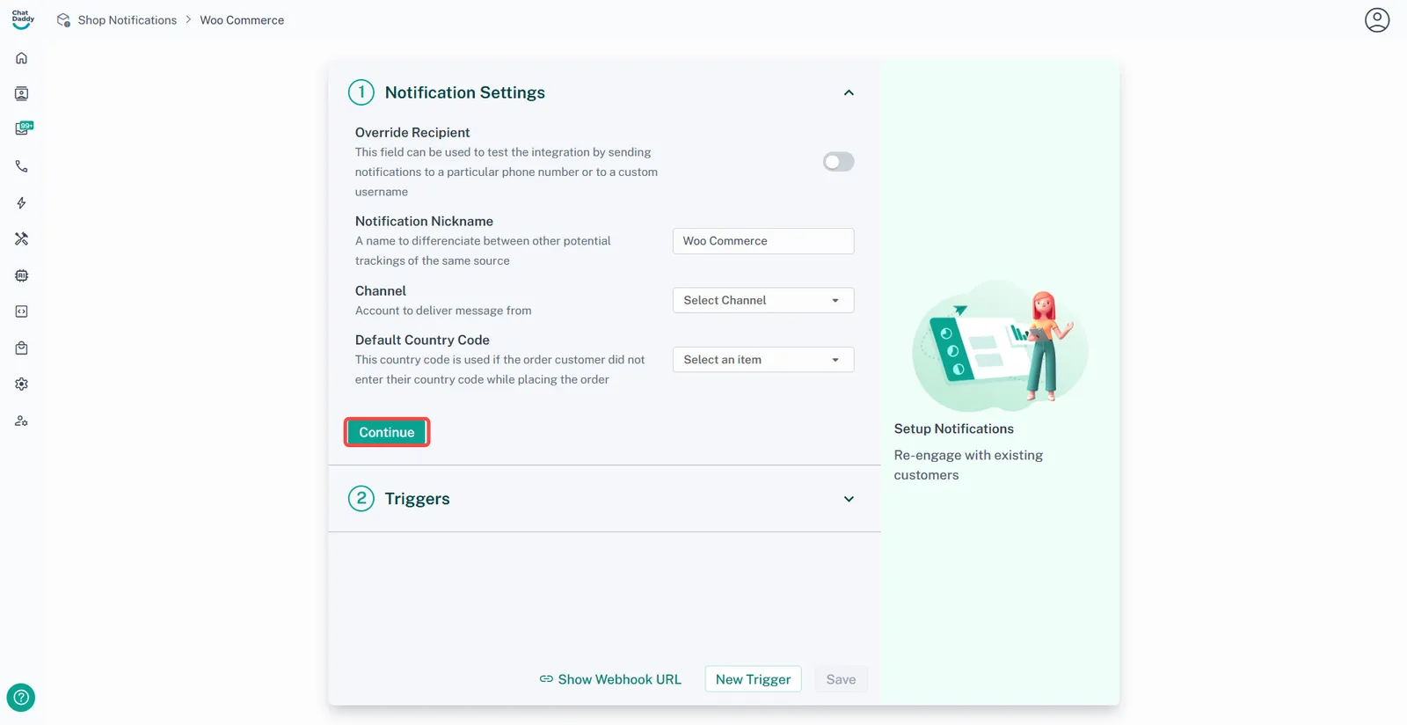Click the shopping bag sidebar icon
Image resolution: width=1407 pixels, height=725 pixels.
pyautogui.click(x=22, y=348)
